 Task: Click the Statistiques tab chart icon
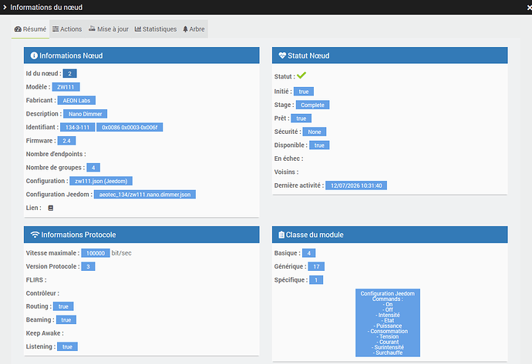[x=138, y=29]
